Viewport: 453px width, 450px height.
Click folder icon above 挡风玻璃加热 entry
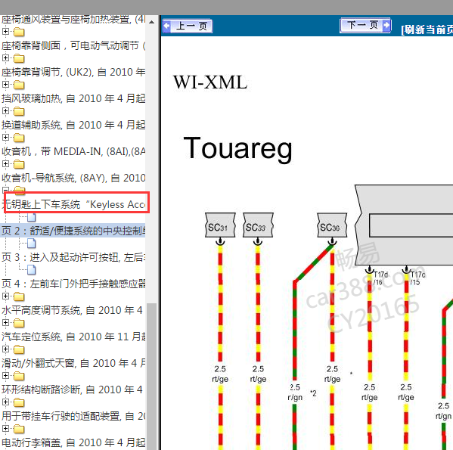pos(19,85)
